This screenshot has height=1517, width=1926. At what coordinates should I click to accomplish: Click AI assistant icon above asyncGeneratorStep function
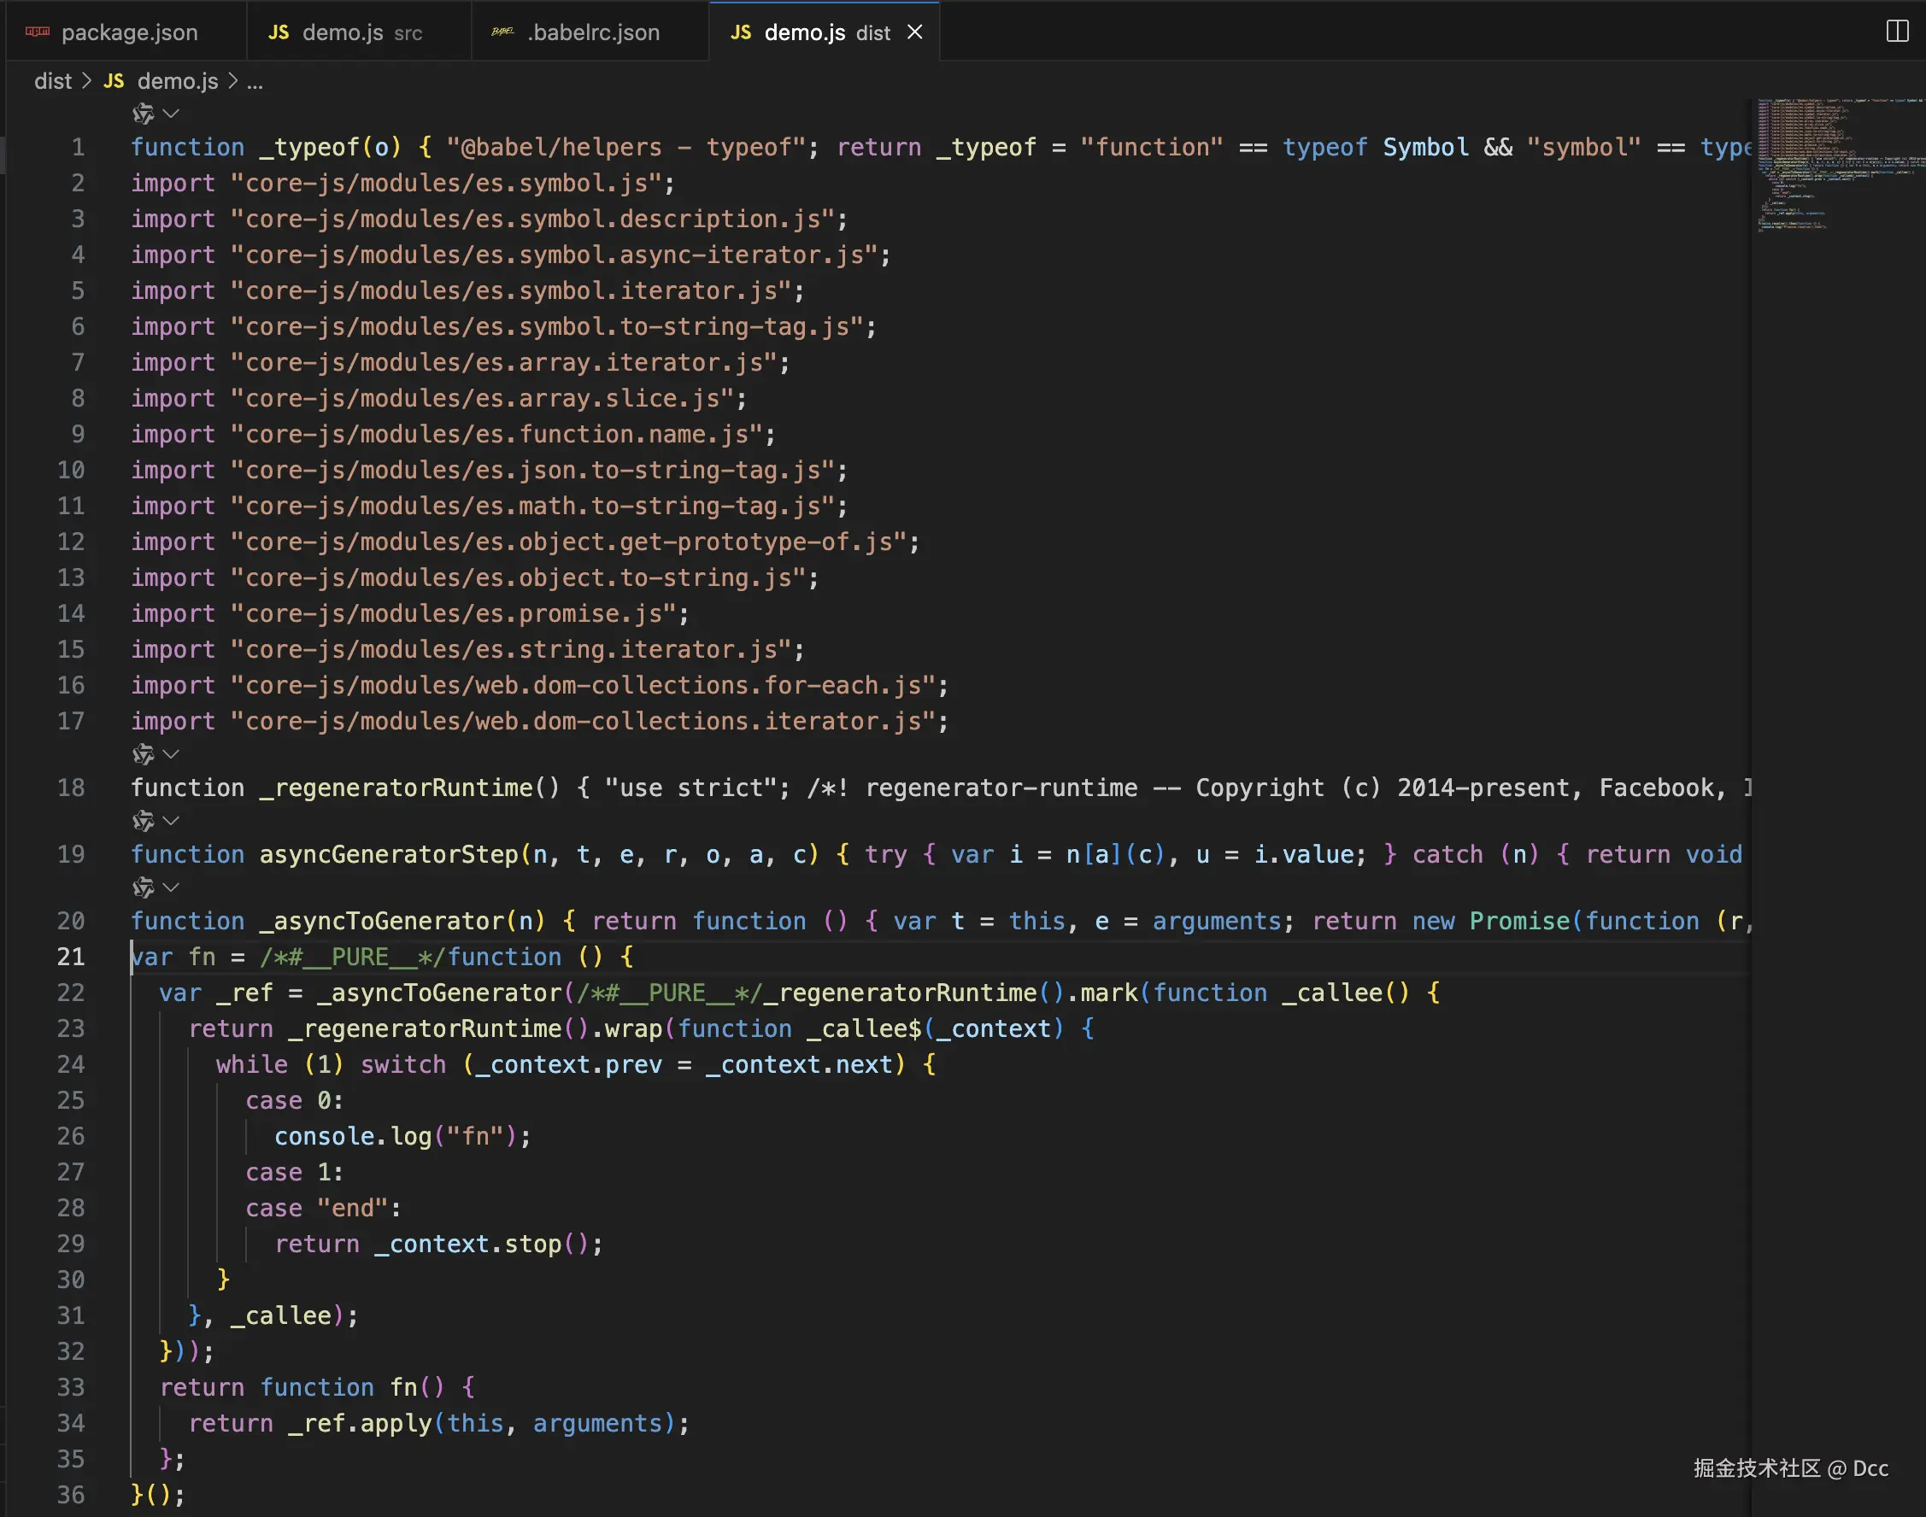(142, 821)
